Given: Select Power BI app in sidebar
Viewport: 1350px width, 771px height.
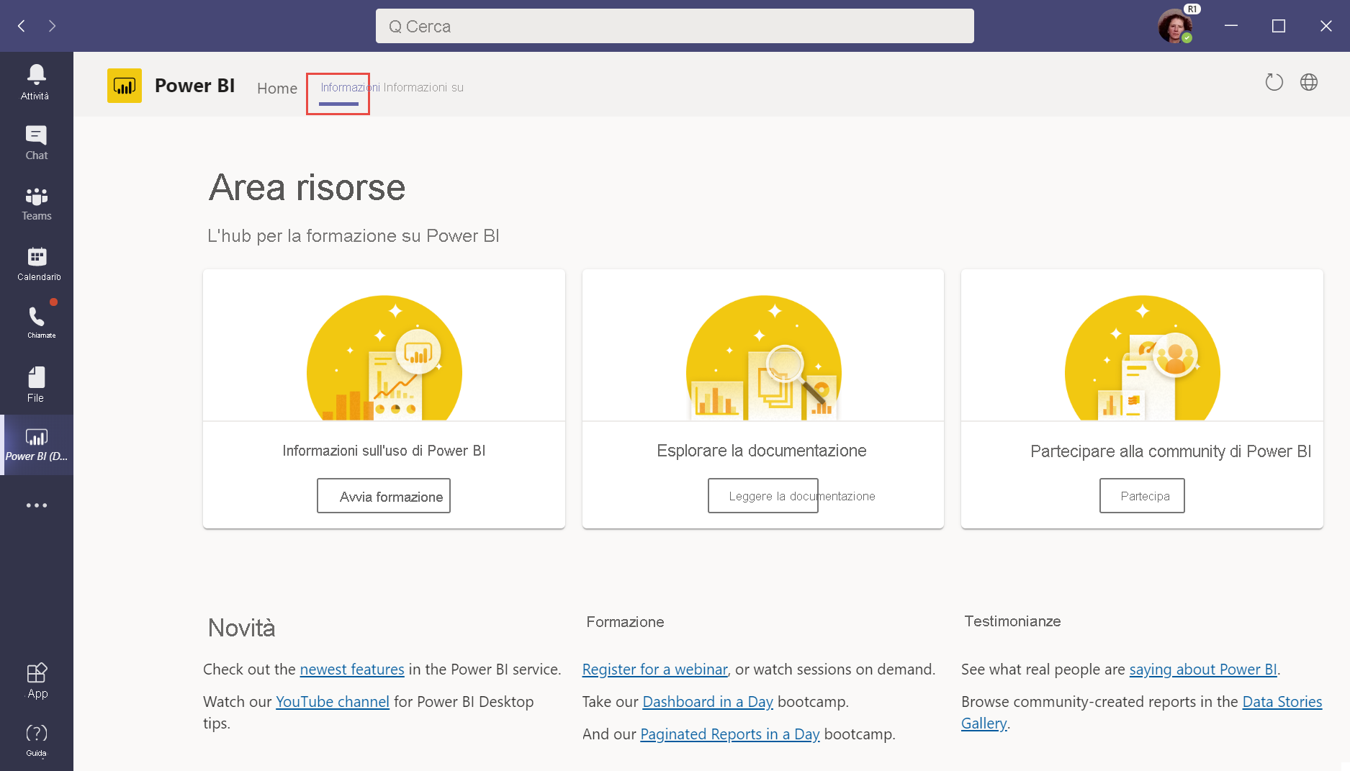Looking at the screenshot, I should click(37, 445).
